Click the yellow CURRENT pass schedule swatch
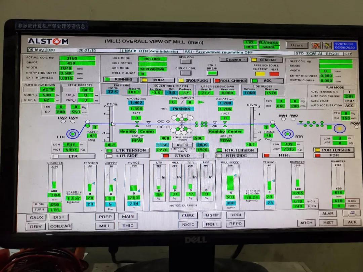The height and width of the screenshot is (272, 363). [x=260, y=74]
